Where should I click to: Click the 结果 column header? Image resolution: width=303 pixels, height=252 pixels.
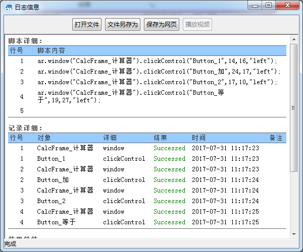pos(160,138)
